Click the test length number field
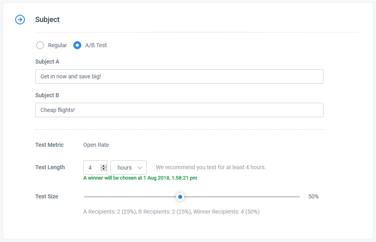Image resolution: width=376 pixels, height=242 pixels. (95, 168)
